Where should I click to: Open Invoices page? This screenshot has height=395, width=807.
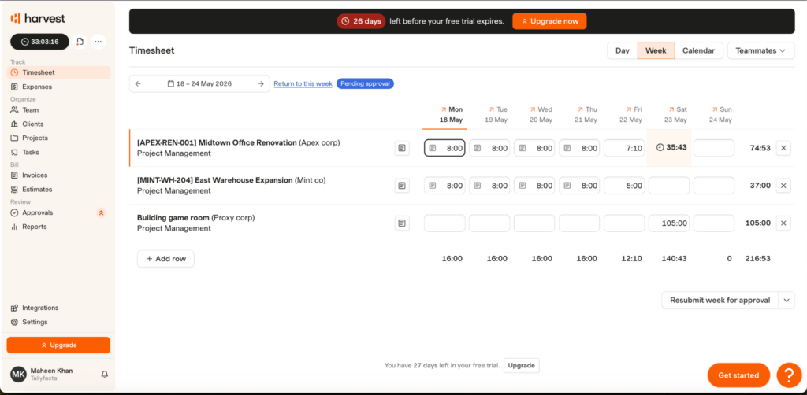[58, 175]
